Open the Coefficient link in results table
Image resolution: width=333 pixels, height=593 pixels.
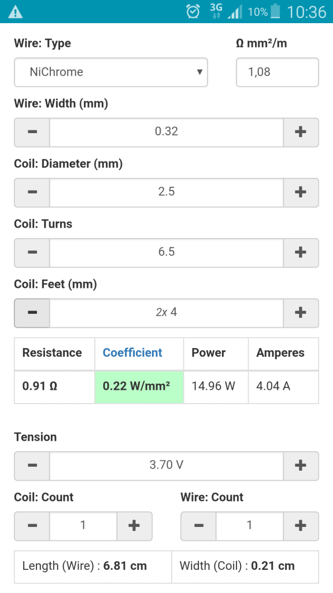[x=132, y=353]
